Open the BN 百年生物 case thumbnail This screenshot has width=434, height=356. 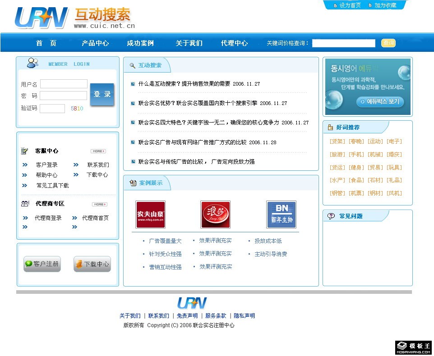pyautogui.click(x=281, y=215)
